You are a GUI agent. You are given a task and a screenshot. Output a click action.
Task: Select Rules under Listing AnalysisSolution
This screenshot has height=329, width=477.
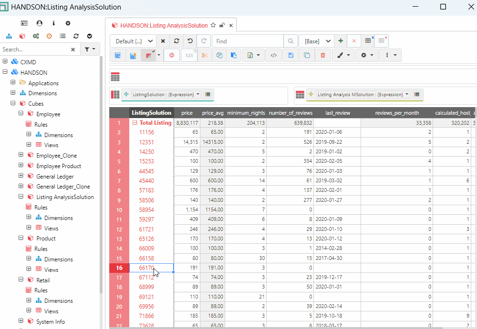coord(41,208)
